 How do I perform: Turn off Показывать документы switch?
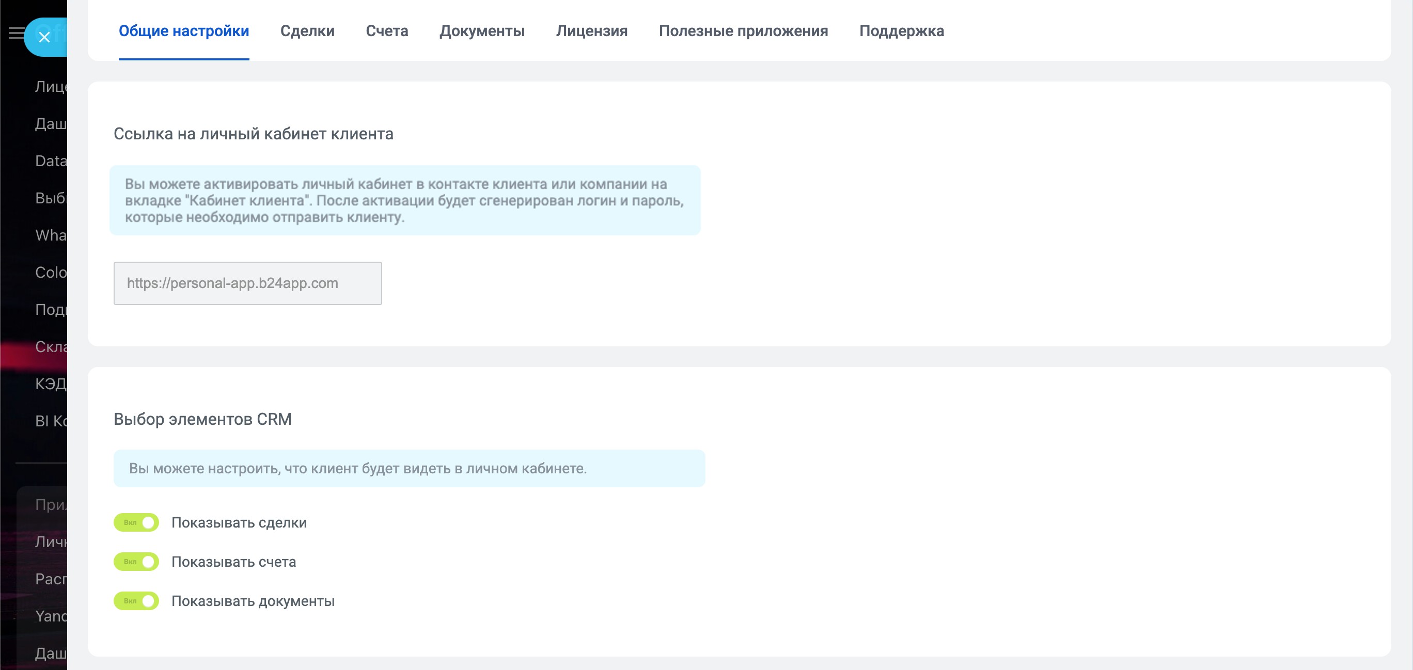(136, 601)
